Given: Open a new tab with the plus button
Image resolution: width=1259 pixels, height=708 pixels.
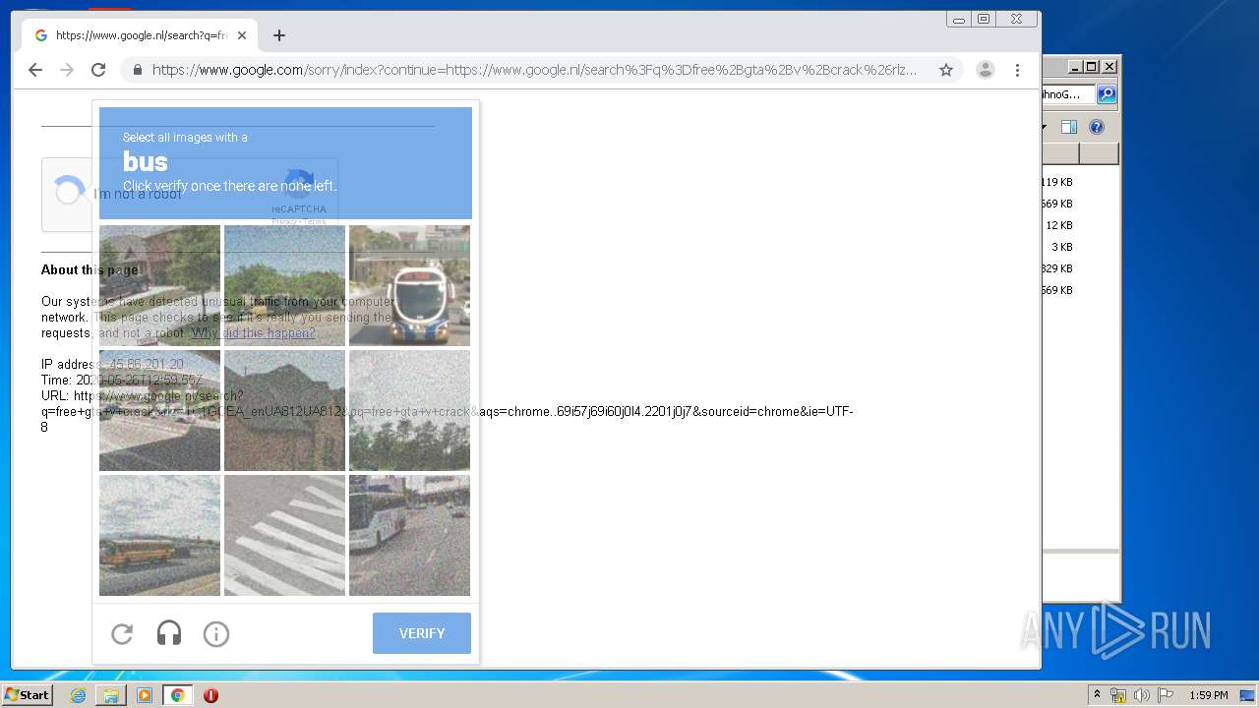Looking at the screenshot, I should (279, 35).
